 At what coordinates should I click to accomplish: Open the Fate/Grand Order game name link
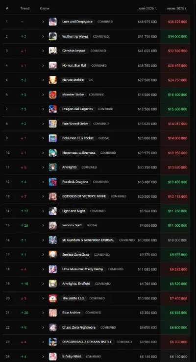[x=75, y=124]
